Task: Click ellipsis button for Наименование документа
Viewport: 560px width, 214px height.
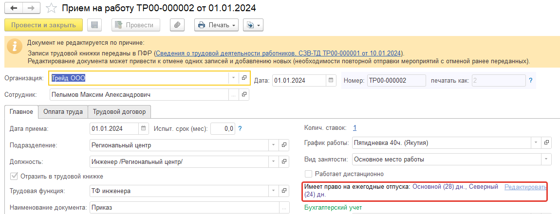Action: click(284, 207)
